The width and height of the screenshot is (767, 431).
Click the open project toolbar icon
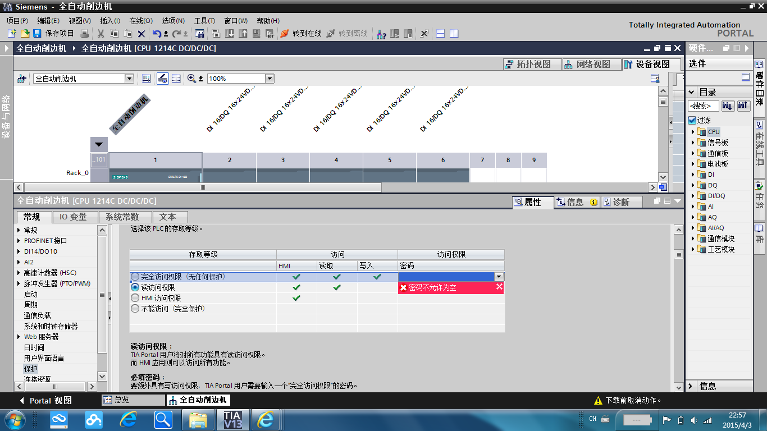(x=25, y=34)
